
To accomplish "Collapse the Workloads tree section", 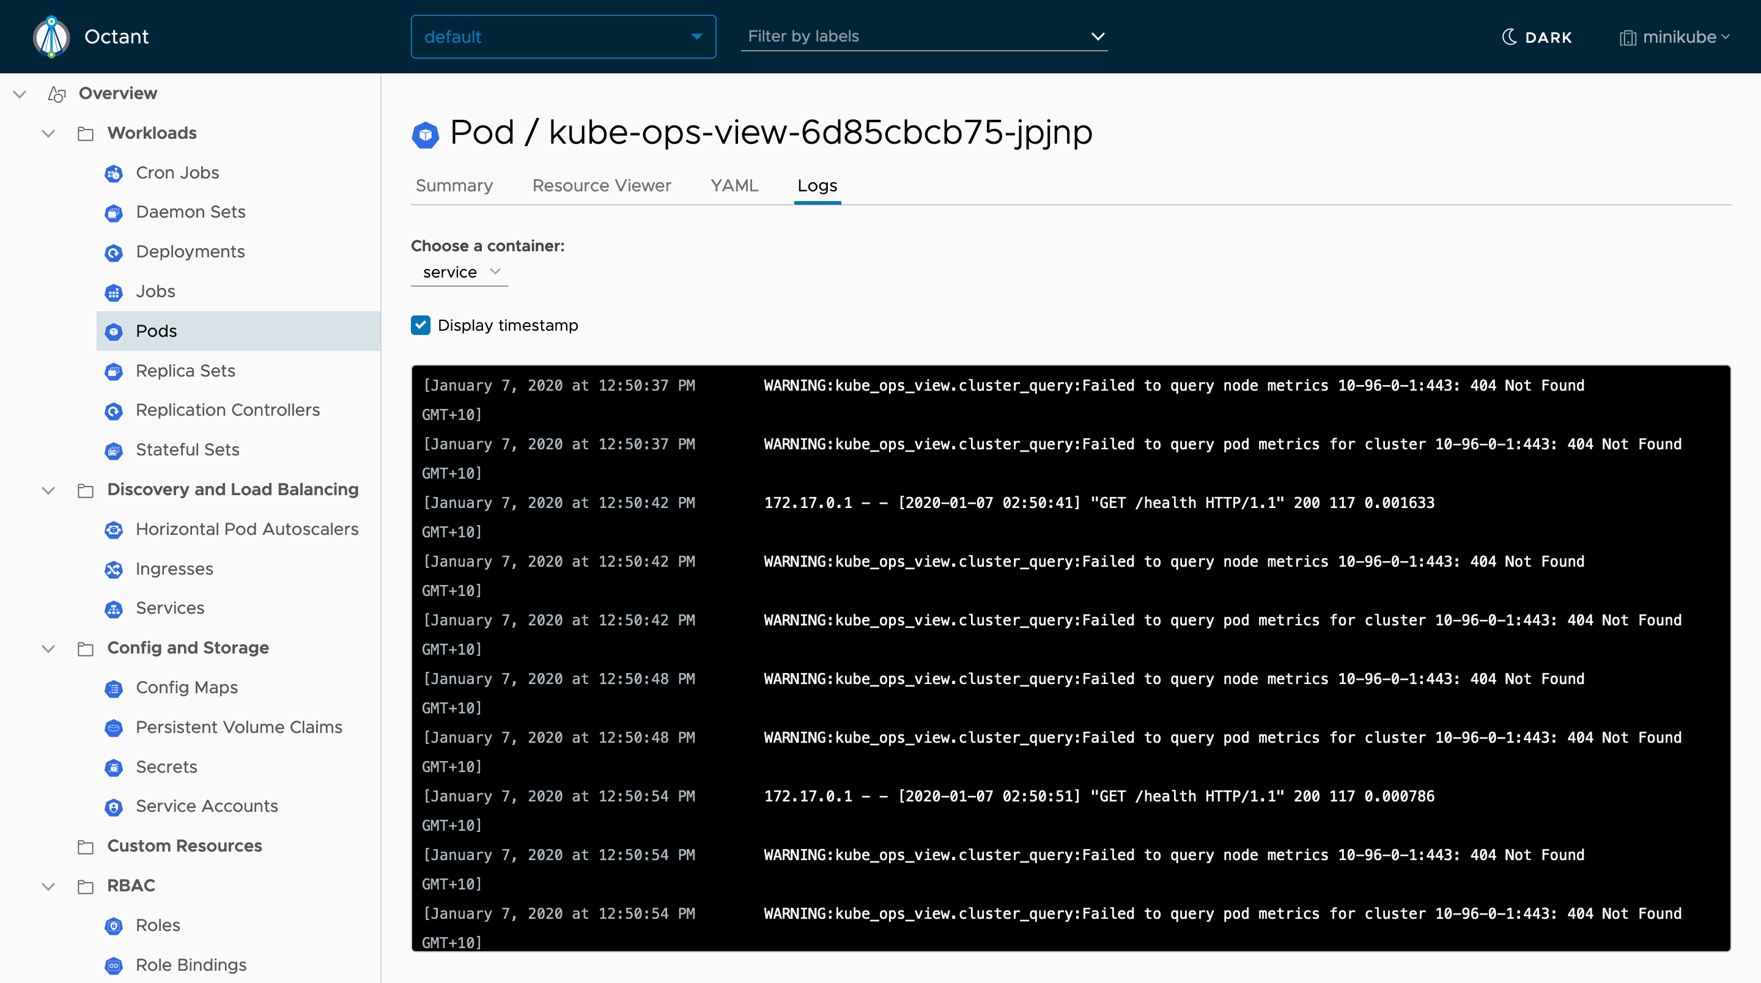I will tap(48, 133).
